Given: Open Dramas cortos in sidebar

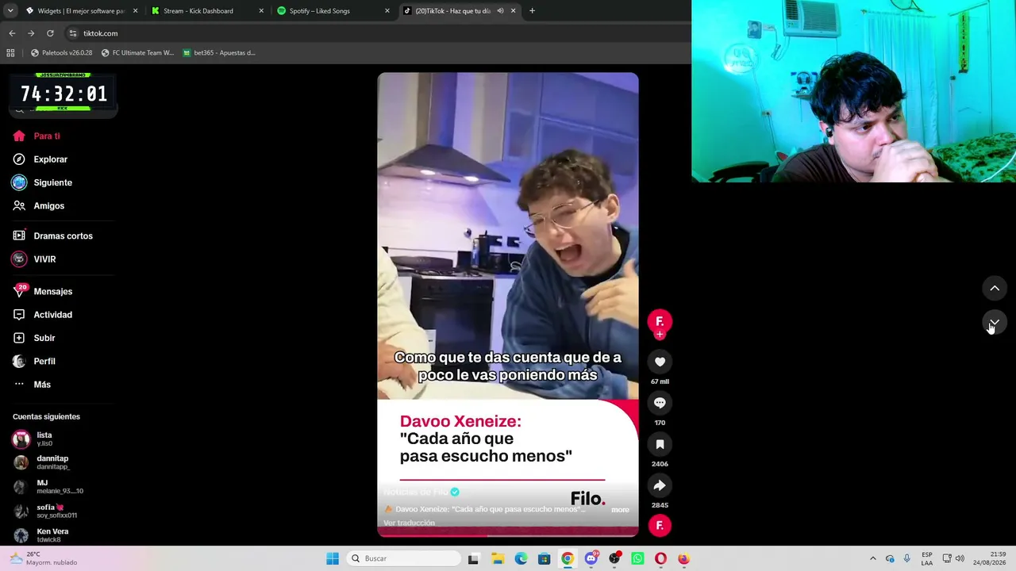Looking at the screenshot, I should [x=53, y=236].
